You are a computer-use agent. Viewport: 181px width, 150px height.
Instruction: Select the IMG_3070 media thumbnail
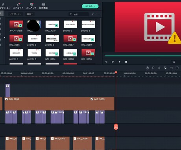pos(52,24)
